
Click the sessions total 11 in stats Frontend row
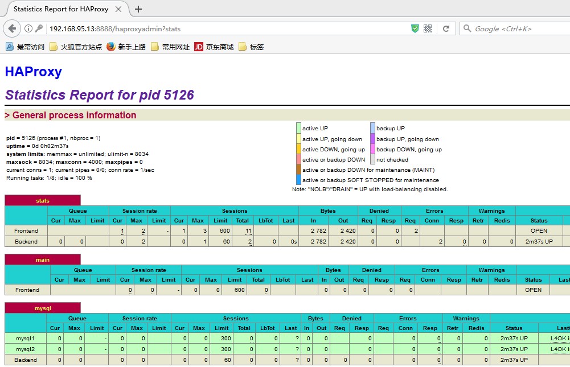click(x=249, y=231)
